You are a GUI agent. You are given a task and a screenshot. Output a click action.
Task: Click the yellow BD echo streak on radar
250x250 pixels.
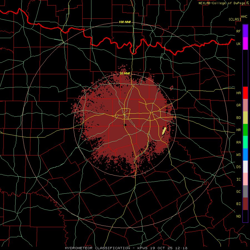[x=164, y=131]
